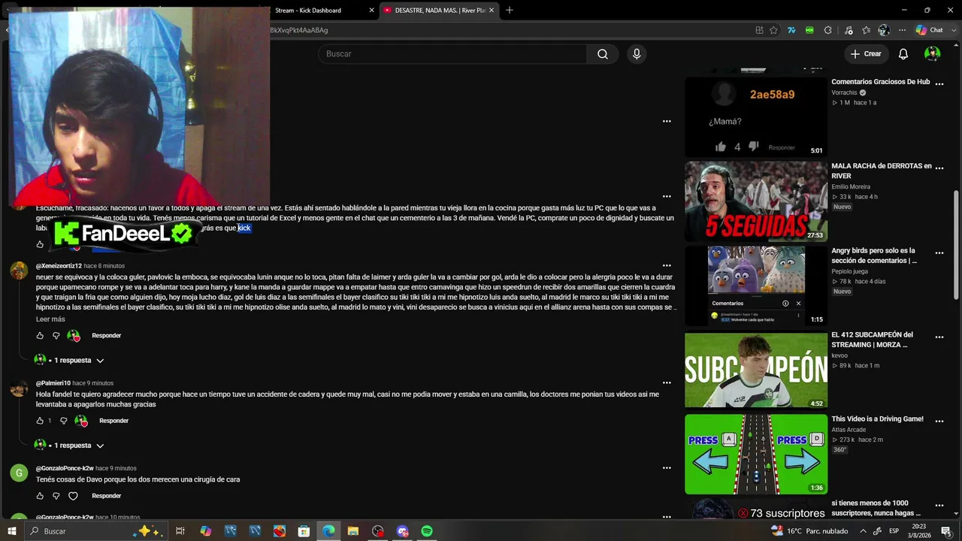Screen dimensions: 962x541
Task: Click the YouTube search magnifier button
Action: point(603,54)
